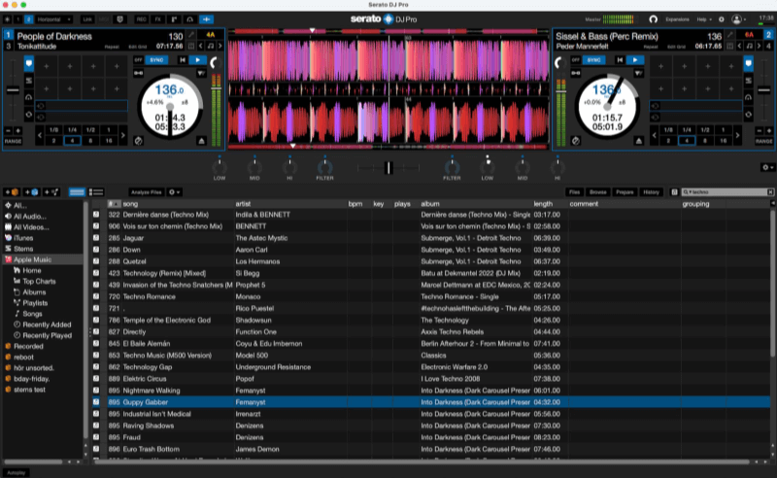Play deck 2
This screenshot has height=478, width=777.
[x=635, y=60]
